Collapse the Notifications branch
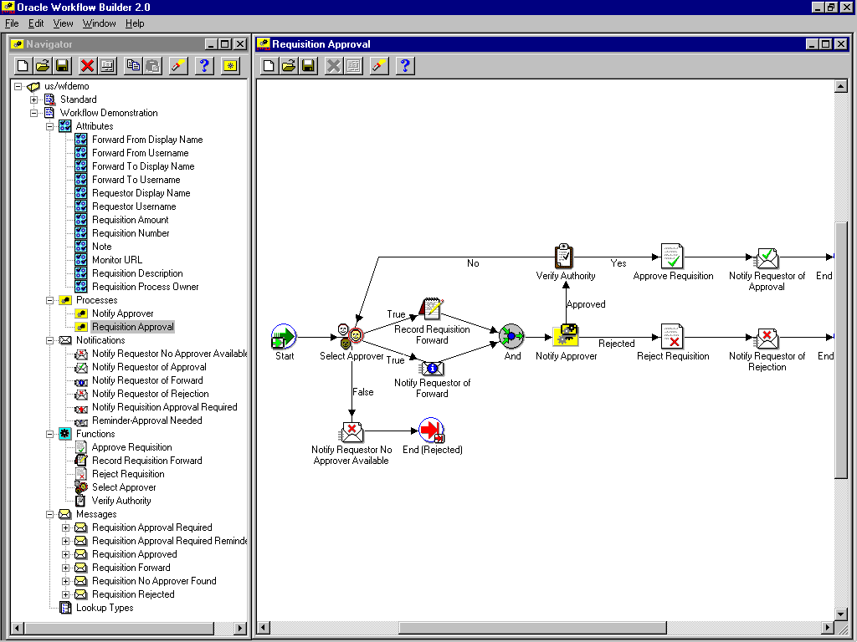Image resolution: width=857 pixels, height=642 pixels. 49,340
